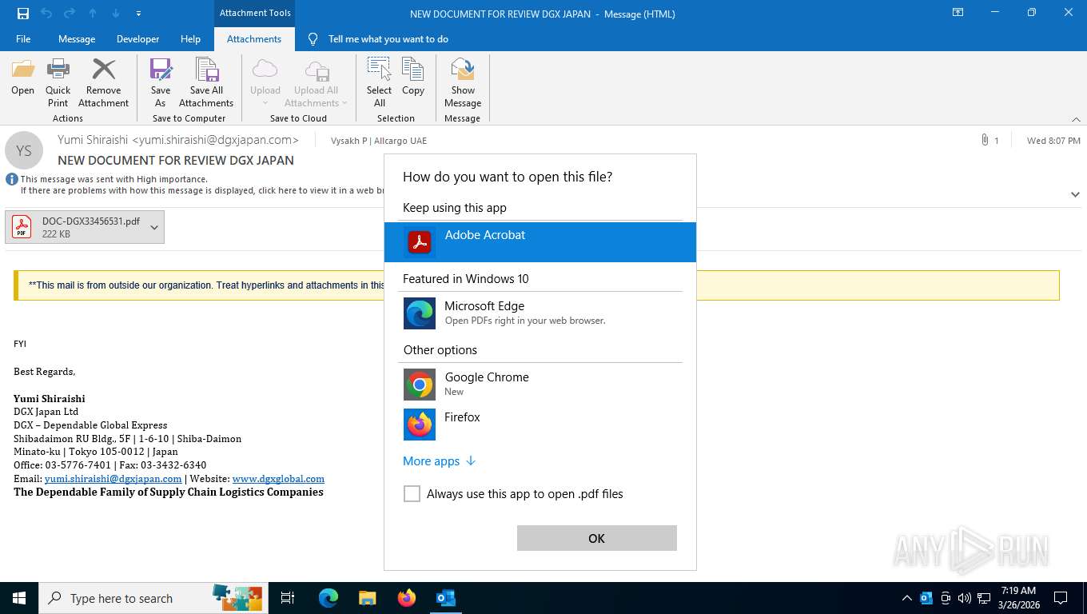Open Ribbon Display Options
This screenshot has width=1087, height=614.
coord(958,13)
